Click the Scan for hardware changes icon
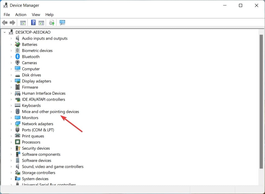Screen dimensions: 265x194 click(x=62, y=23)
